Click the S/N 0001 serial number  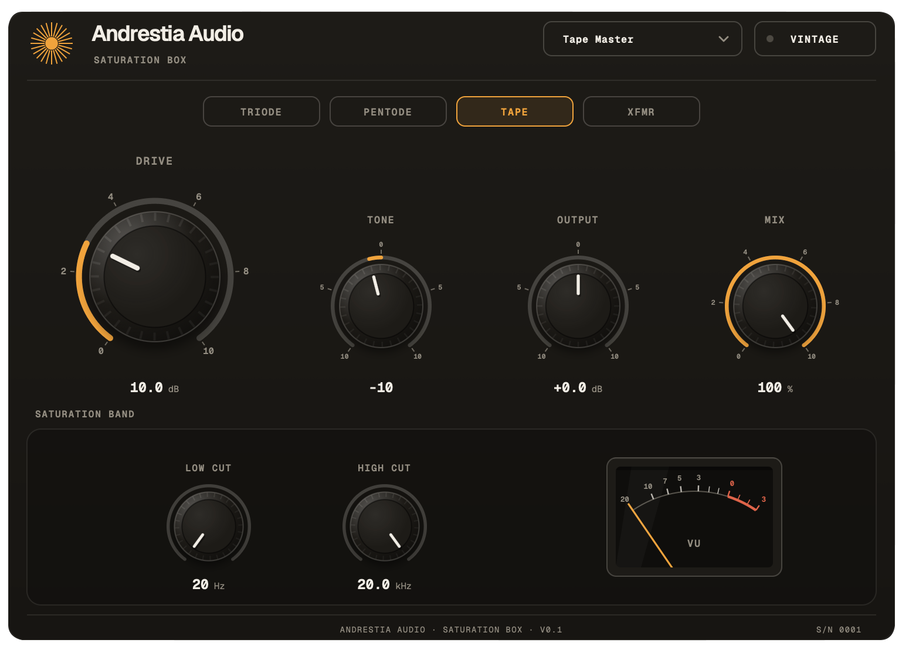click(x=839, y=630)
